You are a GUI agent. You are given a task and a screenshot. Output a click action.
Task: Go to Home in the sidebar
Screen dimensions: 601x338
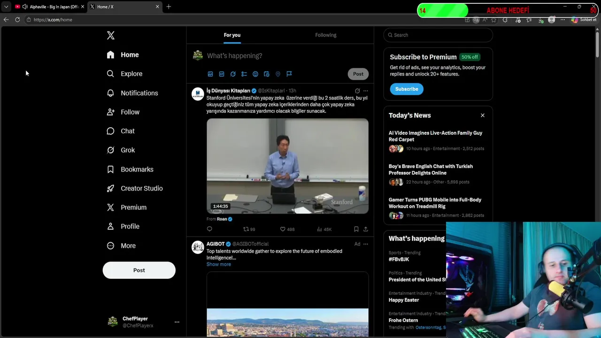point(123,55)
